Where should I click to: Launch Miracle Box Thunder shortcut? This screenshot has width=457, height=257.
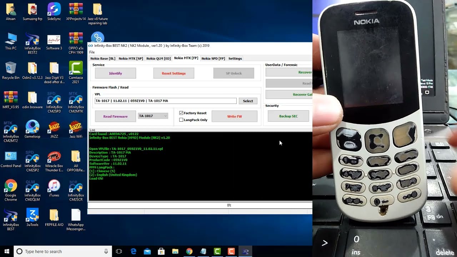(54, 161)
